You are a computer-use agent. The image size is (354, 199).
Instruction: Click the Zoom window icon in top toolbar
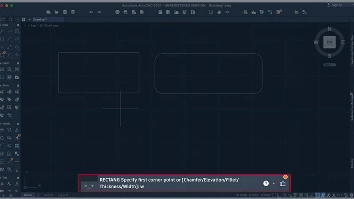[211, 12]
